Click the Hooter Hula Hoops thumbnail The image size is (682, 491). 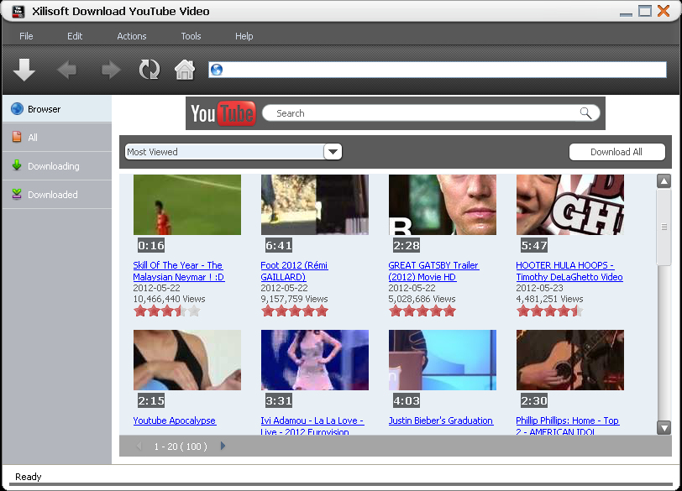570,205
